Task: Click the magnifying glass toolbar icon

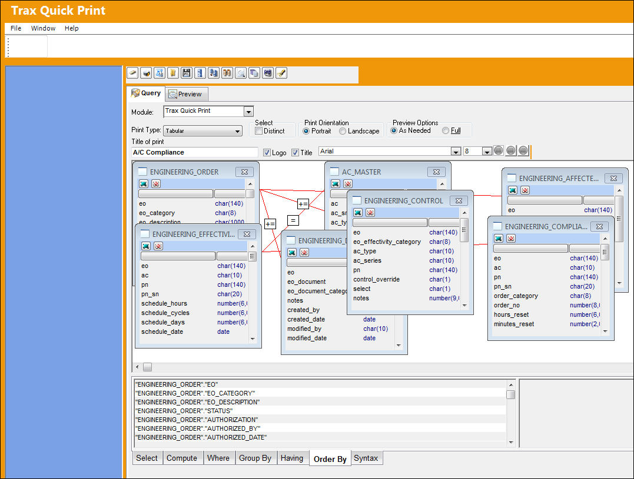Action: tap(241, 73)
